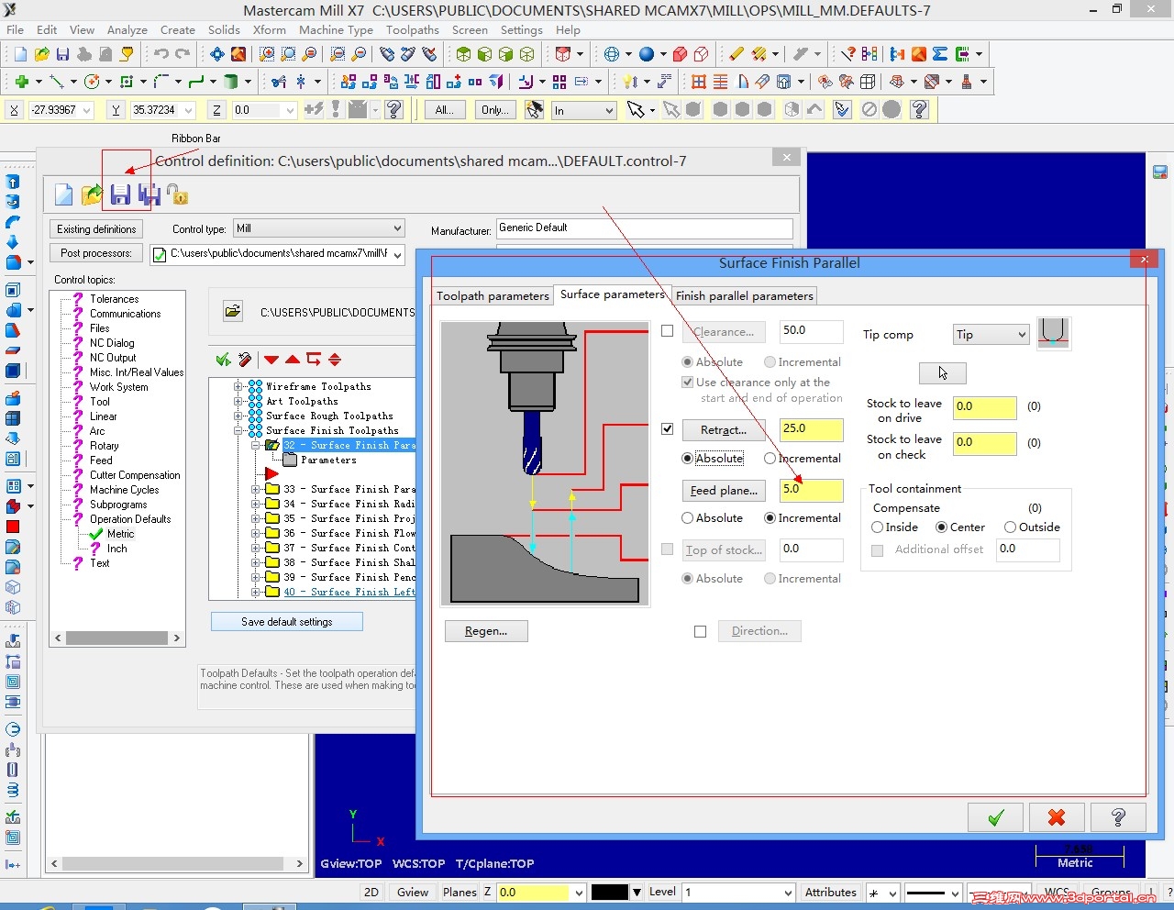Click the red up-arrow icon above toolpath tree

(293, 360)
